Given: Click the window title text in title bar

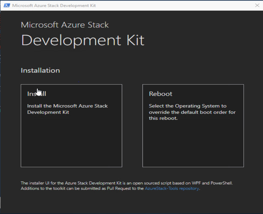Looking at the screenshot, I should [54, 6].
